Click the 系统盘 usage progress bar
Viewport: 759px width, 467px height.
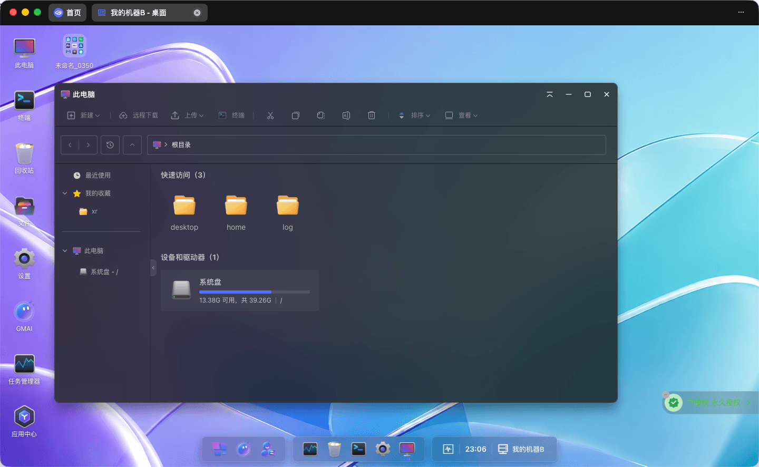(255, 292)
